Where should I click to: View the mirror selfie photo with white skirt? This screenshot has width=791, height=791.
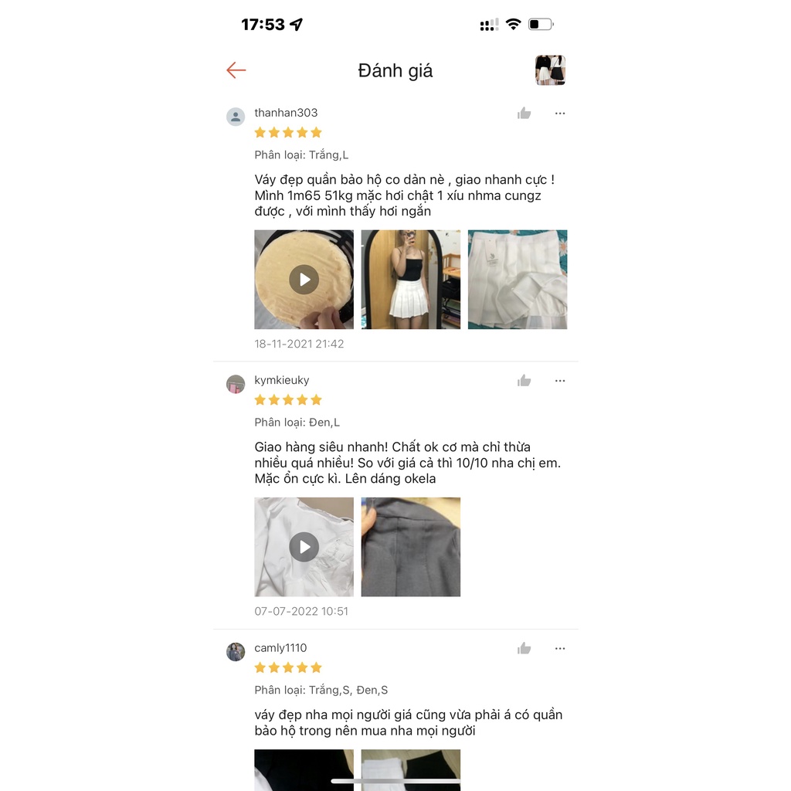(x=411, y=280)
